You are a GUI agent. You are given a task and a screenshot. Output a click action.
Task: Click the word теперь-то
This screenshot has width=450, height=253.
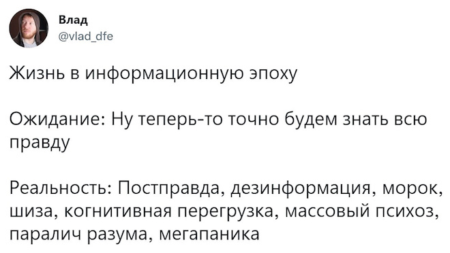[x=180, y=120]
